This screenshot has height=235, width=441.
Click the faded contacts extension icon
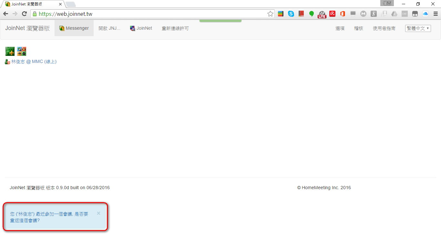[384, 14]
